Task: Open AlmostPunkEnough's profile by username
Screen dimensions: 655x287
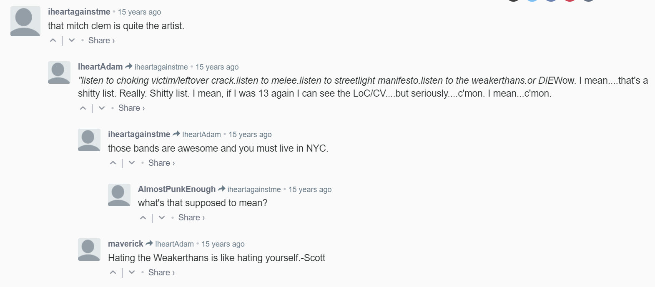Action: pos(177,189)
